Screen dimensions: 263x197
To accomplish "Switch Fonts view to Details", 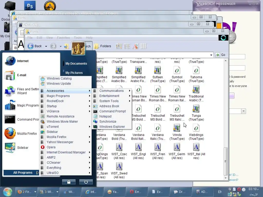I will click(143, 46).
